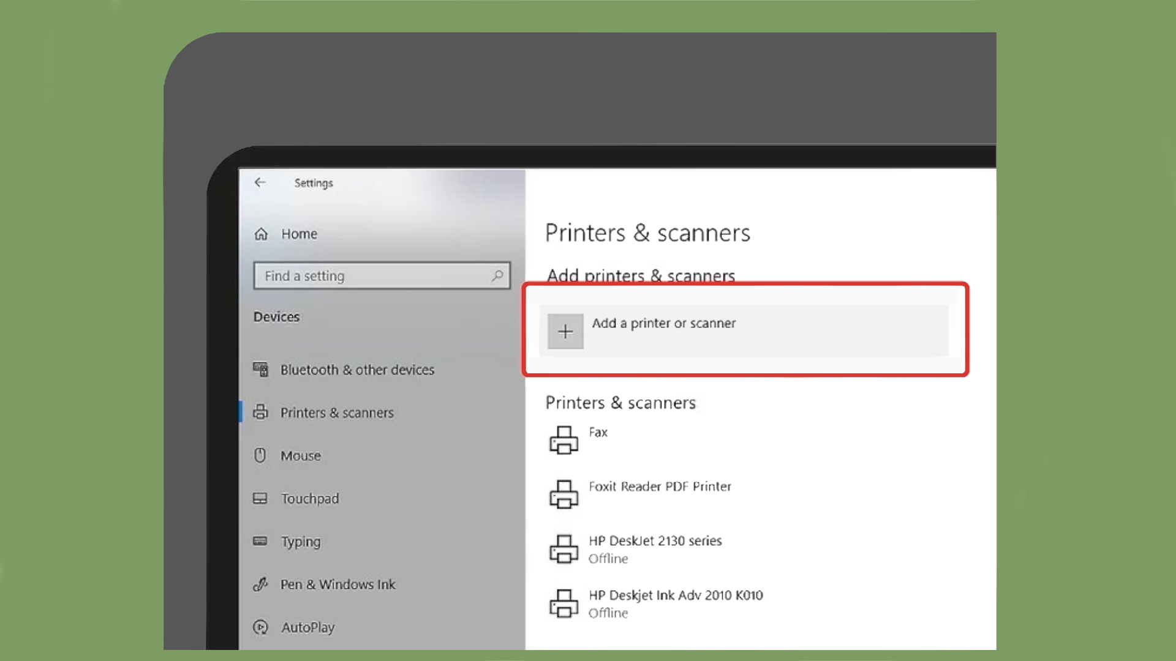Image resolution: width=1176 pixels, height=661 pixels.
Task: Open AutoPlay settings
Action: tap(308, 627)
